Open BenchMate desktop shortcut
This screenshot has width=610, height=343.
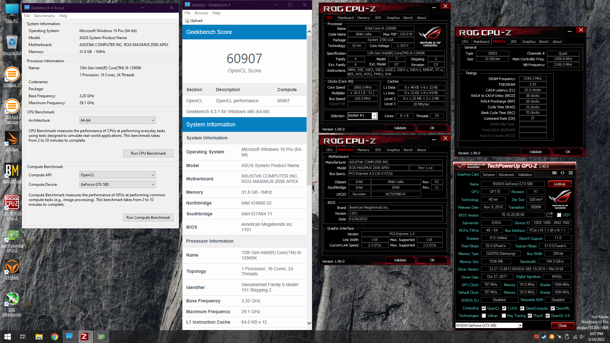pos(12,173)
